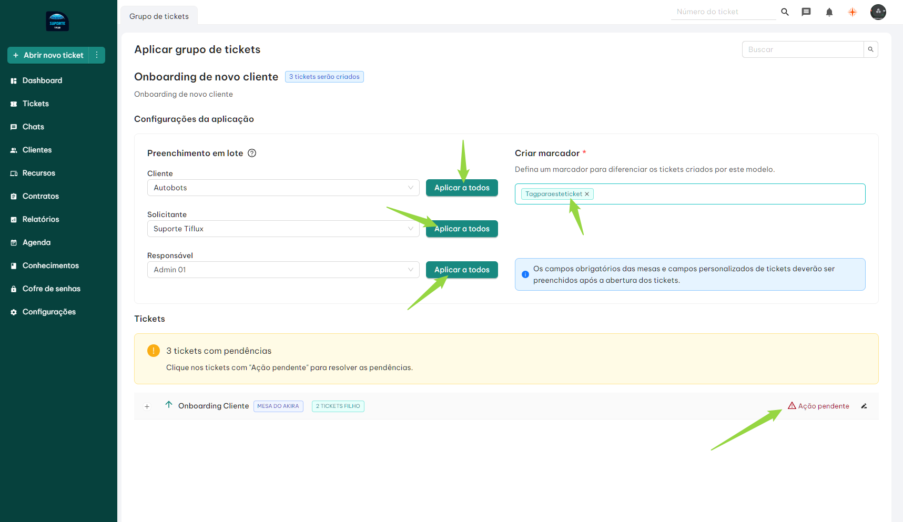Click the Buscar search magnifier button
The image size is (903, 522).
pyautogui.click(x=870, y=49)
